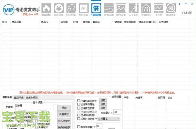Image resolution: width=196 pixels, height=129 pixels.
Task: Minimize the 奇诺发发助手 window
Action: click(x=186, y=4)
